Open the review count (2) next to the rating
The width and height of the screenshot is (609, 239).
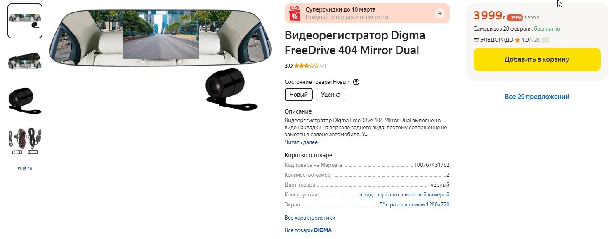323,66
